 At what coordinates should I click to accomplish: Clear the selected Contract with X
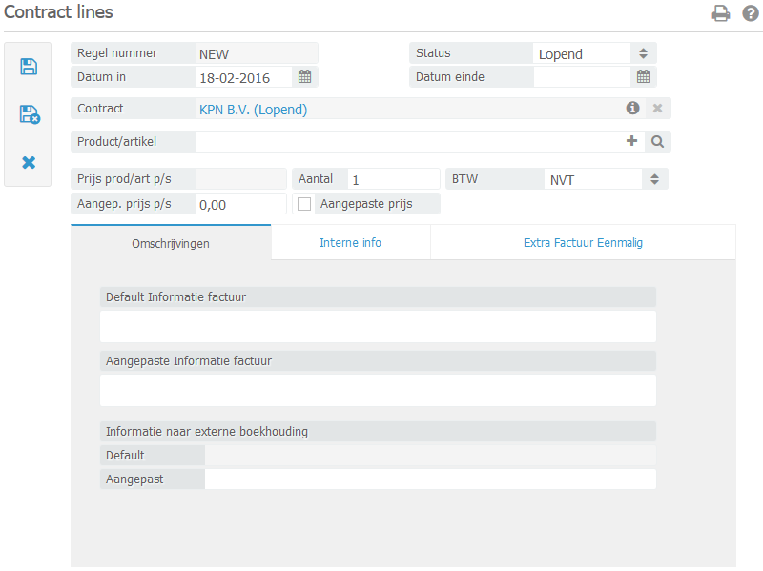pos(657,109)
